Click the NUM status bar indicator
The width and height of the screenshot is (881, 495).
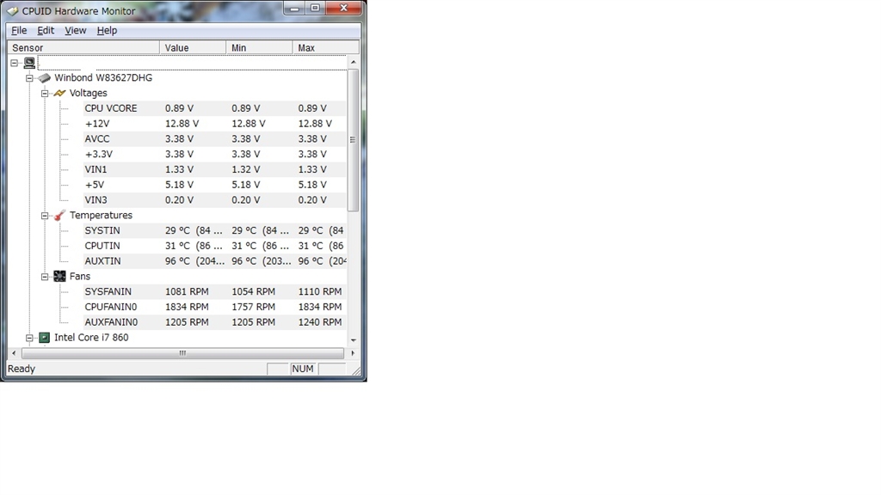pyautogui.click(x=302, y=369)
